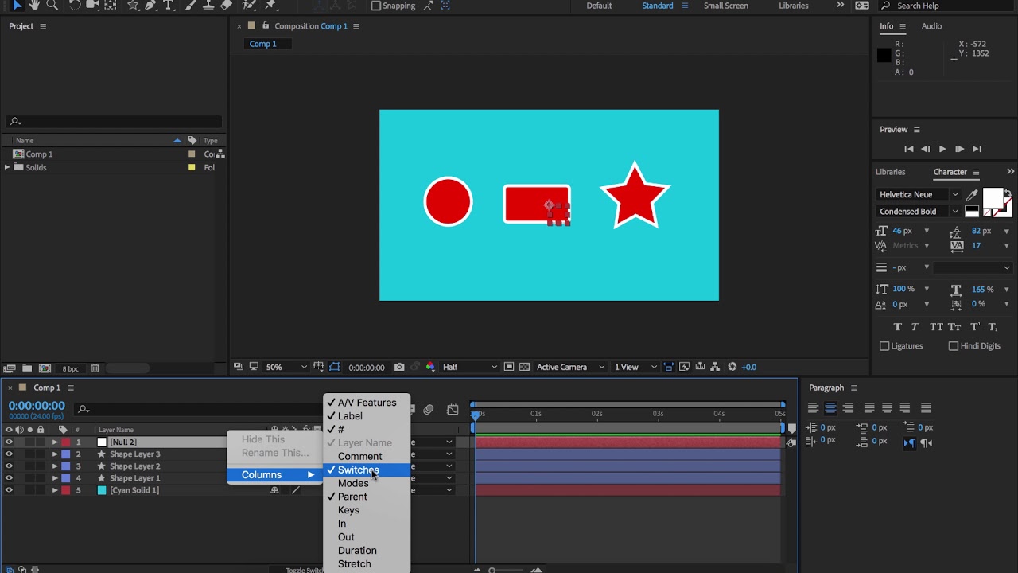Image resolution: width=1018 pixels, height=573 pixels.
Task: Switch to the Libraries workspace
Action: [794, 6]
